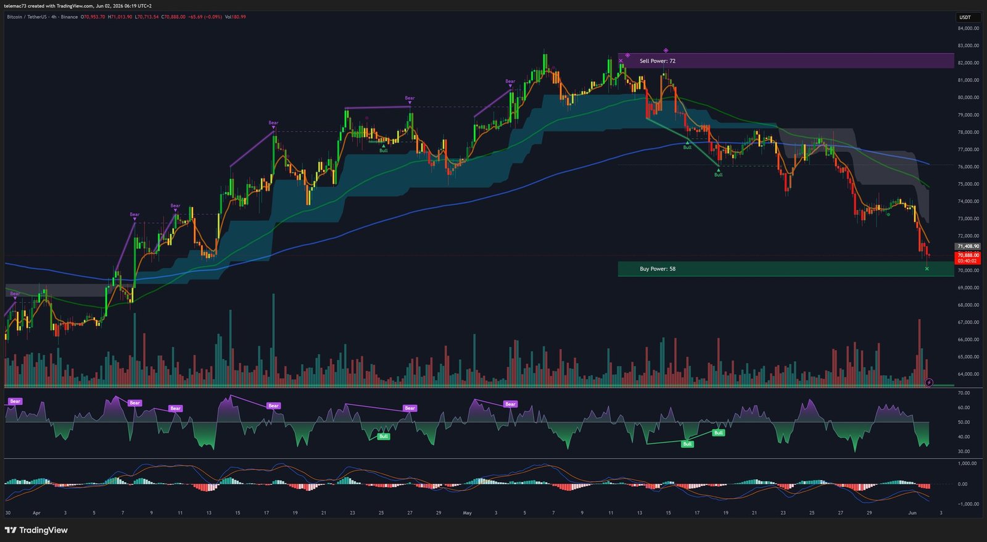Select the Sell Power: 72 zone label
The image size is (987, 542).
click(x=658, y=61)
